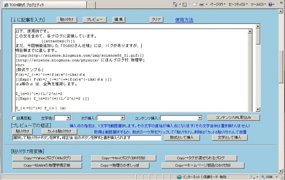Viewport: 285px width, 180px height.
Task: Click the zoom magnifier 100% button
Action: coord(267,177)
